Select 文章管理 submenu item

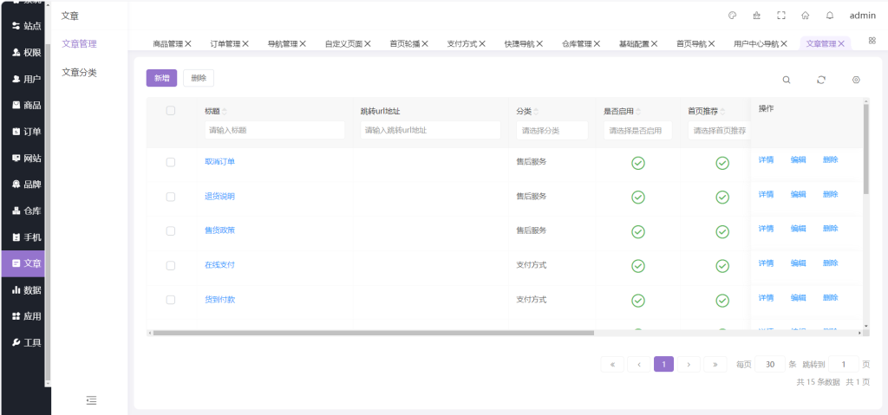(x=79, y=43)
